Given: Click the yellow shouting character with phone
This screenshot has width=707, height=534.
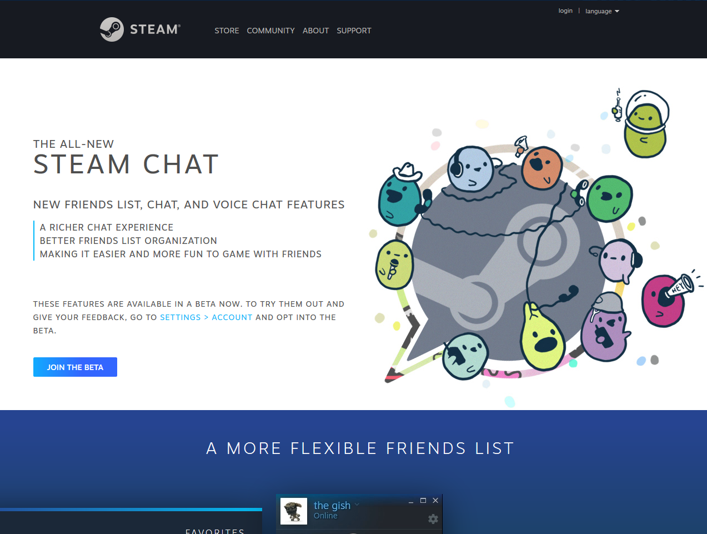Looking at the screenshot, I should (542, 337).
